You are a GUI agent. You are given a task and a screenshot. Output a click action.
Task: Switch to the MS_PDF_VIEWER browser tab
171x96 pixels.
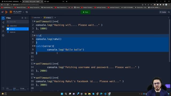tap(11, 2)
